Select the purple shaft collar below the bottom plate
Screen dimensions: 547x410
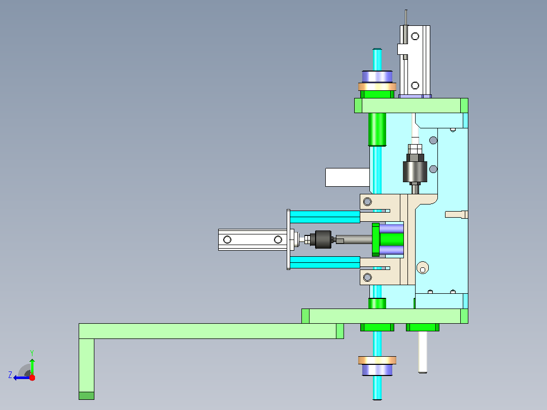pos(377,370)
